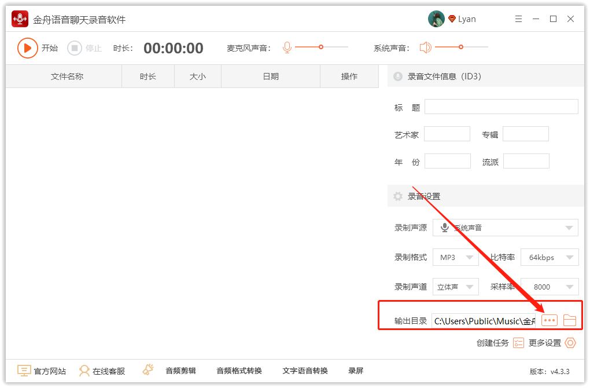Click the microphone volume icon
Screen dimensions: 590x388
click(287, 47)
